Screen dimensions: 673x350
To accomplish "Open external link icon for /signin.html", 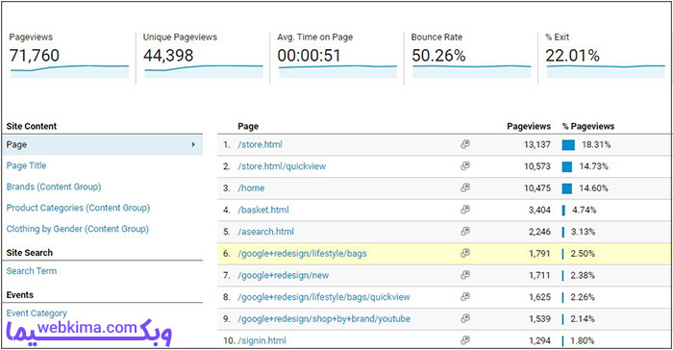I will pyautogui.click(x=464, y=340).
